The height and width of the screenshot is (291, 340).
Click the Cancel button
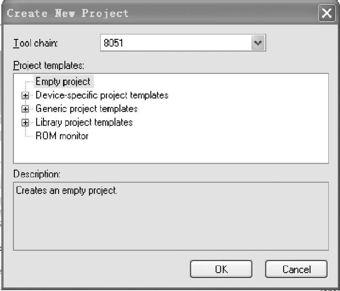296,269
